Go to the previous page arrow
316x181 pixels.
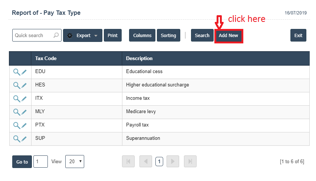click(146, 161)
